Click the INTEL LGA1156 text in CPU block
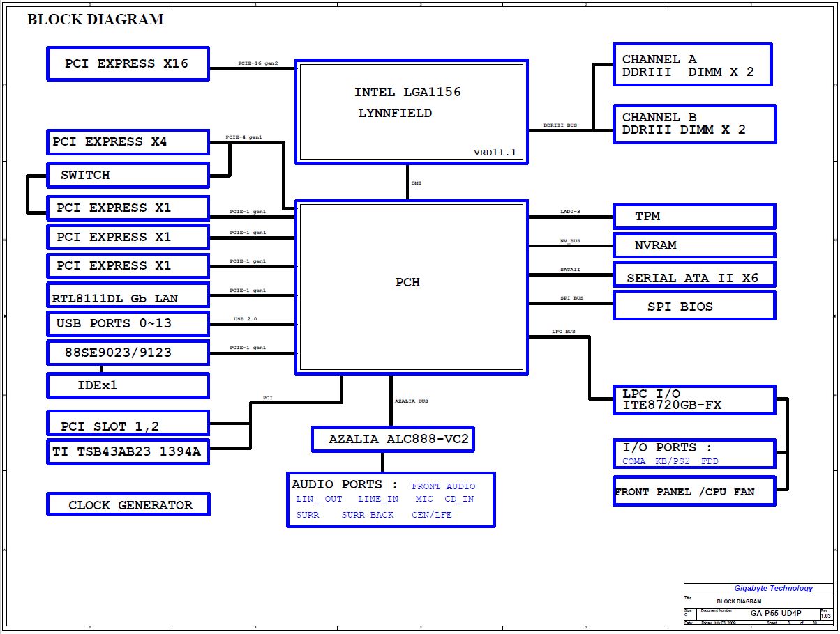 [407, 92]
